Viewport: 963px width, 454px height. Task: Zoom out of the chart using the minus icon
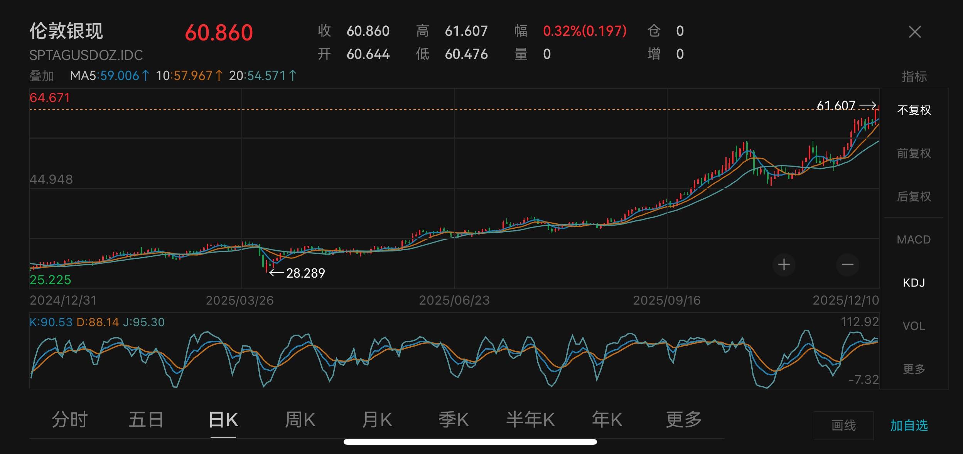point(847,264)
